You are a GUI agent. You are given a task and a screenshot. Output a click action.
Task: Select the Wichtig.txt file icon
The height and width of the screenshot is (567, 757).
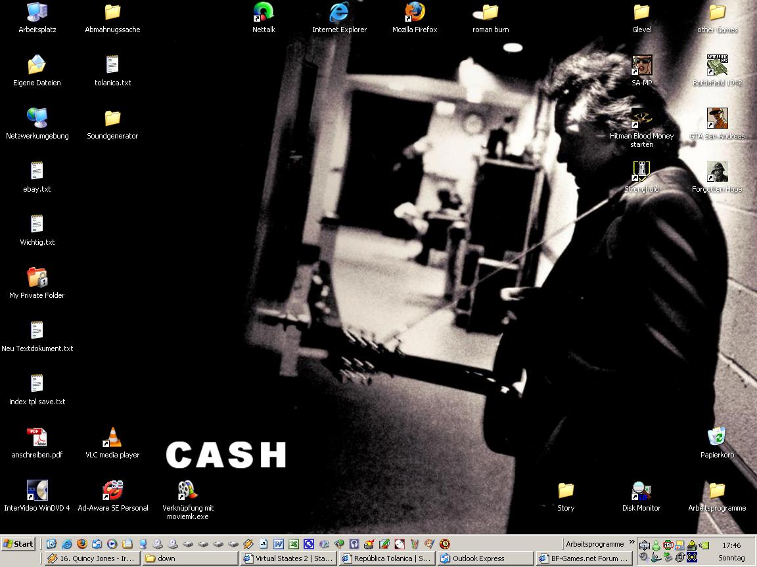point(37,230)
